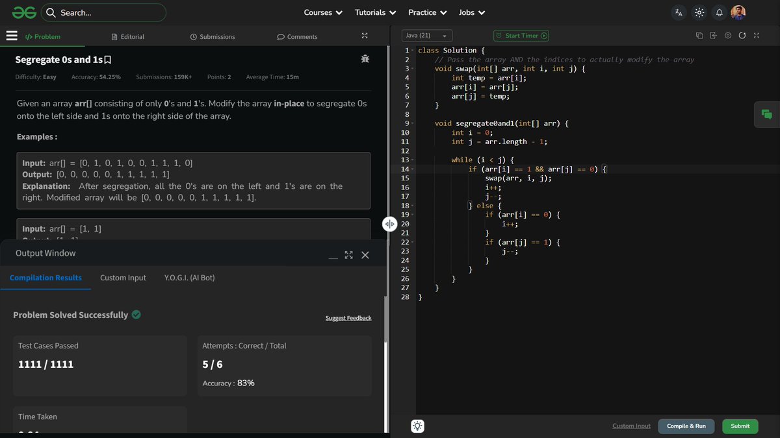Open the hamburger menu on the problem panel
The width and height of the screenshot is (780, 438).
tap(12, 36)
